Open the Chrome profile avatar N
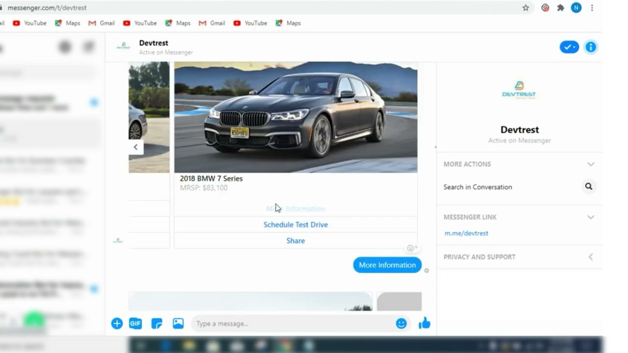Image resolution: width=628 pixels, height=353 pixels. tap(576, 8)
